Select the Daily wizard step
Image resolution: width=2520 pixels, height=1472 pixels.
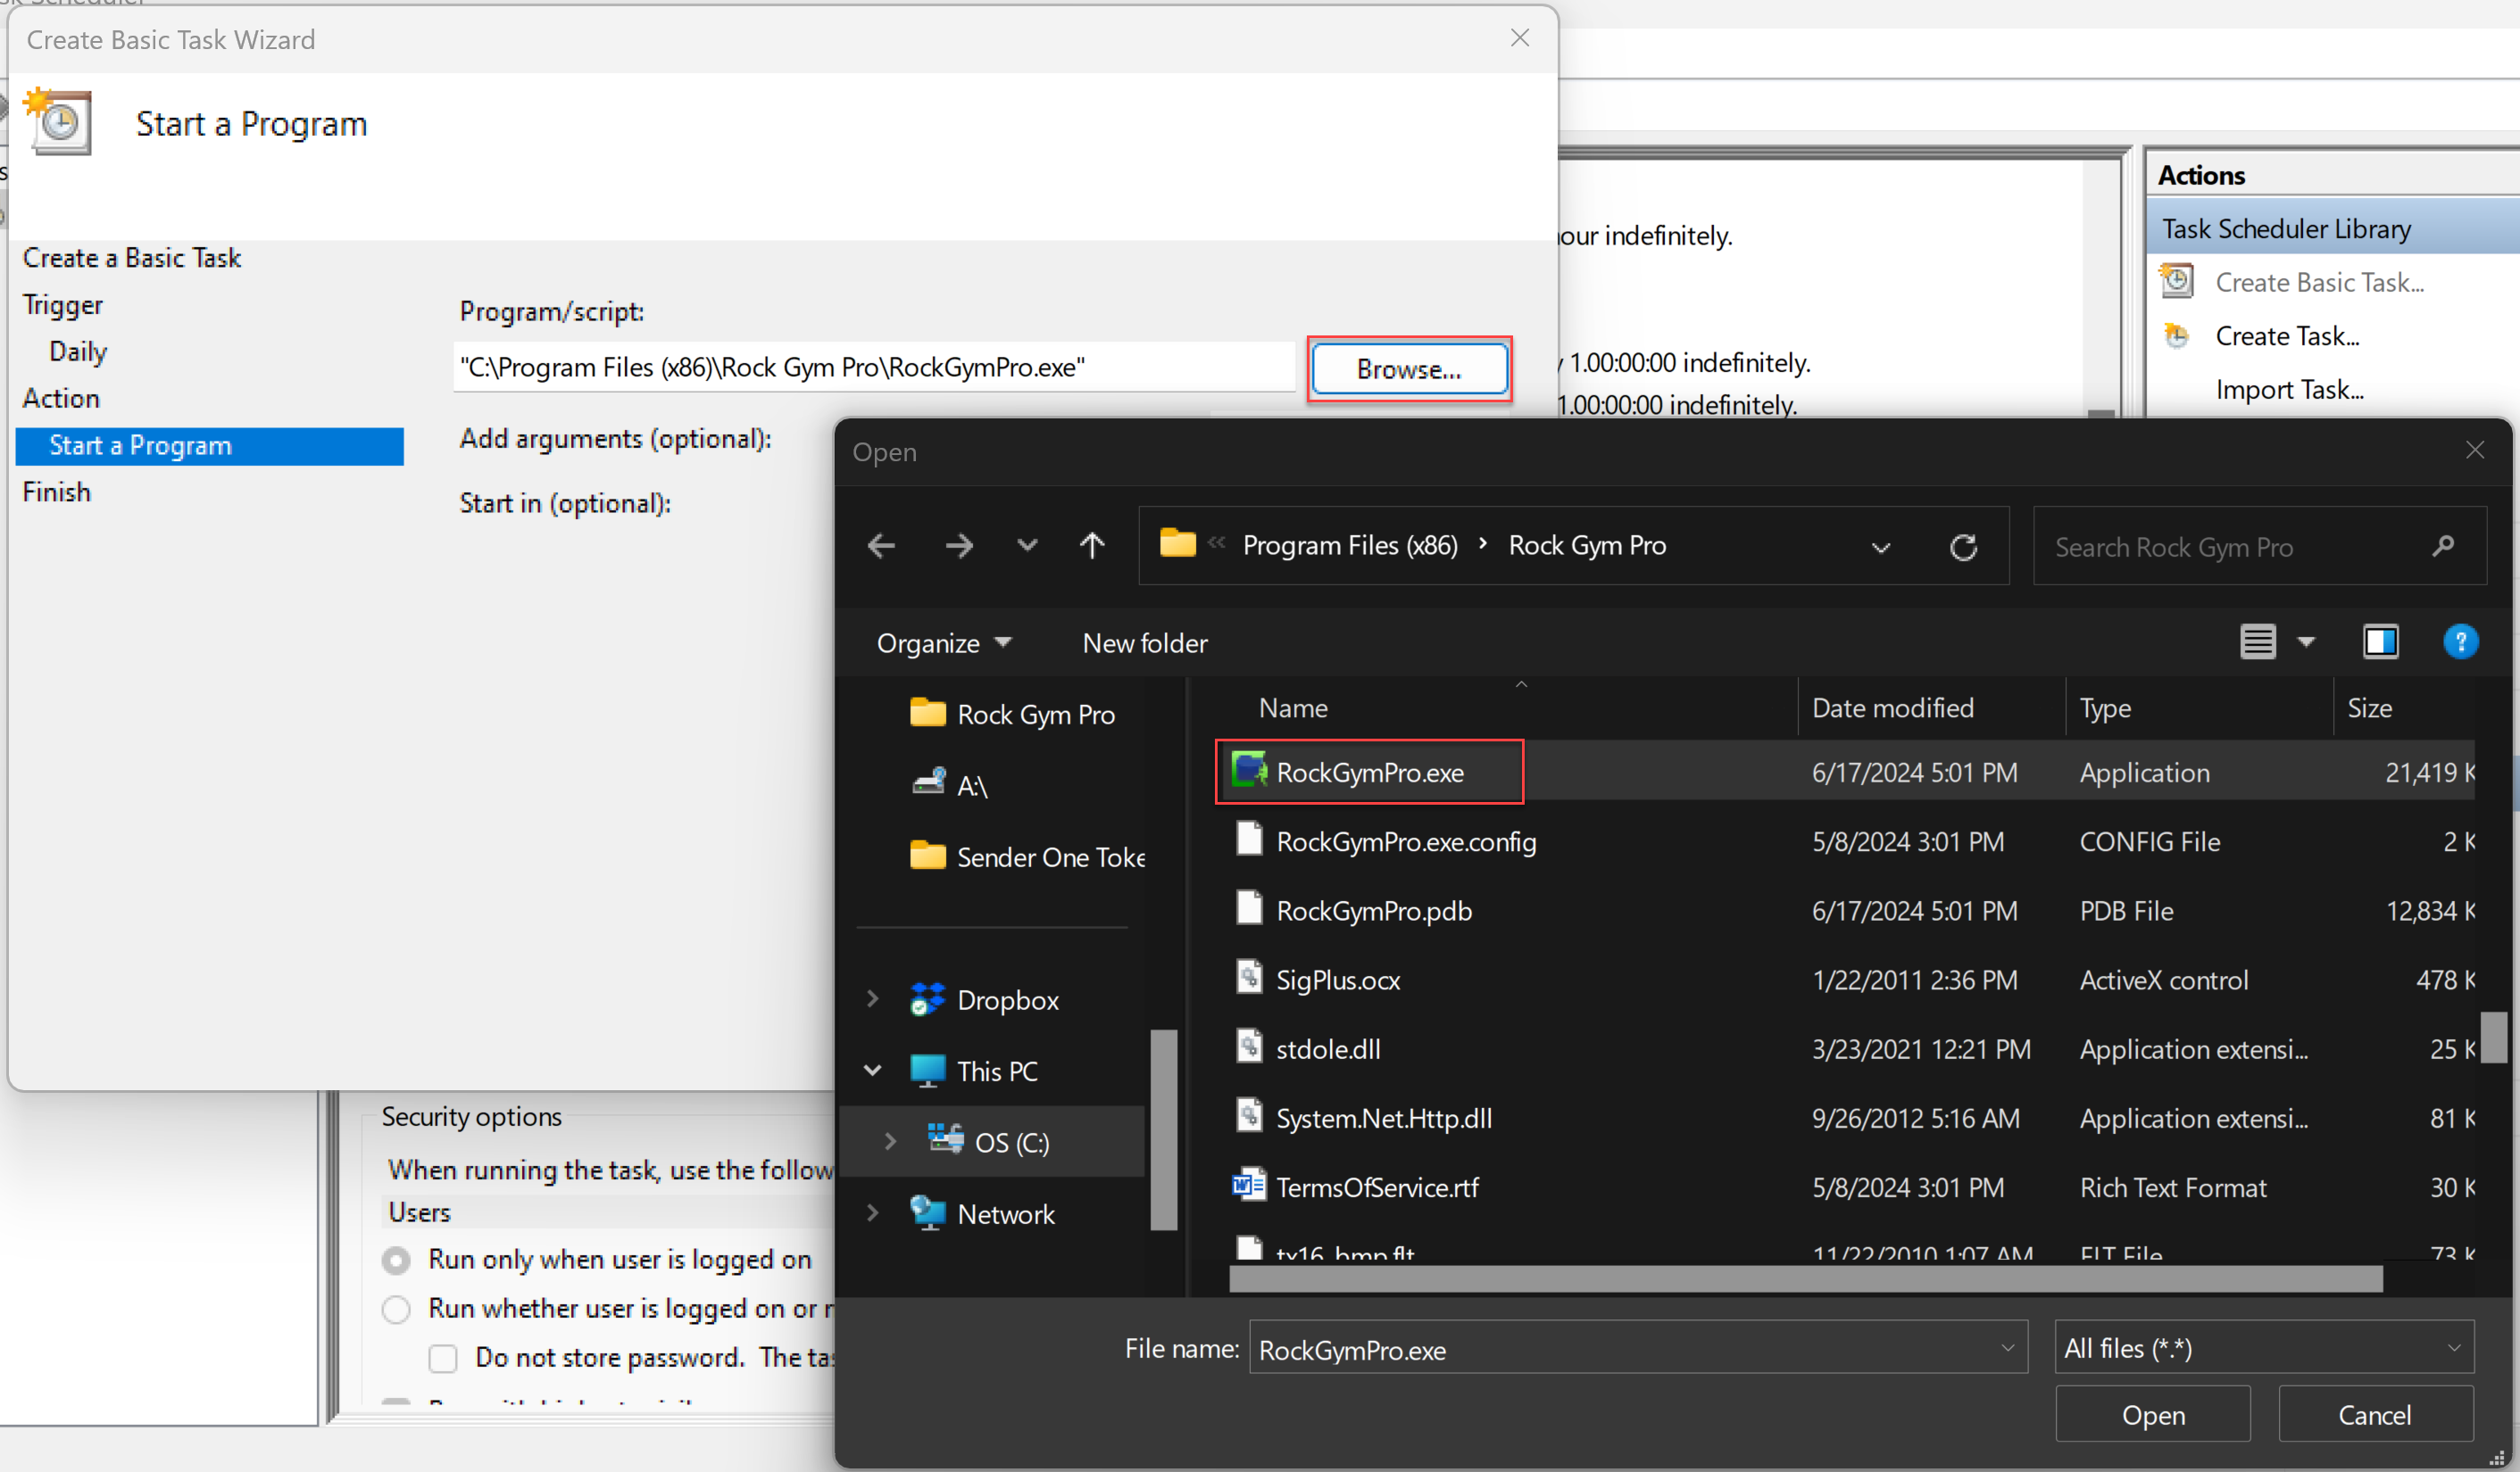(78, 351)
